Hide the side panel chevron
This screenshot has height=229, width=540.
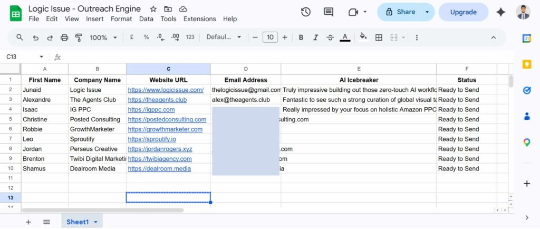click(x=527, y=217)
